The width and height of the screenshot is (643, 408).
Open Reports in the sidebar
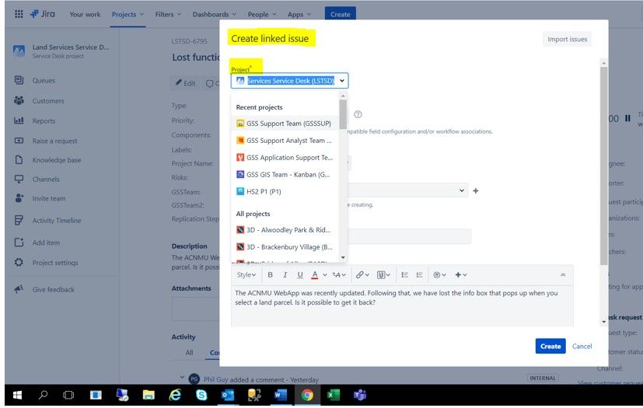click(x=44, y=121)
